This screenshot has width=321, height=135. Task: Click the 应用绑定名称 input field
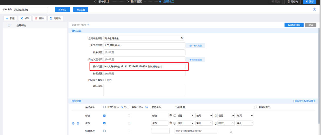pyautogui.click(x=144, y=38)
